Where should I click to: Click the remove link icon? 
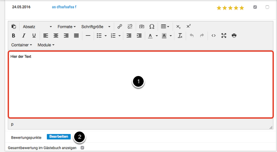click(x=130, y=26)
